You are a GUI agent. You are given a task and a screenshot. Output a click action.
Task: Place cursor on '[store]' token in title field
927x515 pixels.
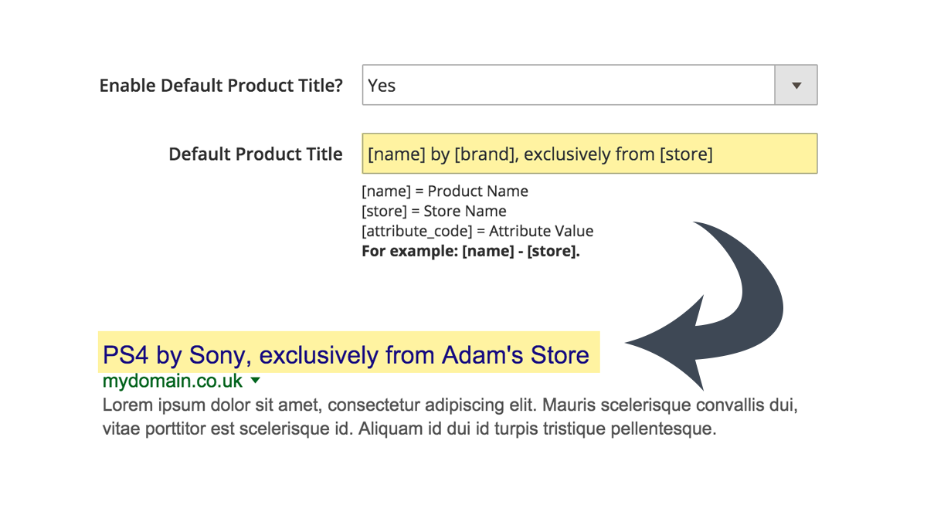tap(686, 154)
